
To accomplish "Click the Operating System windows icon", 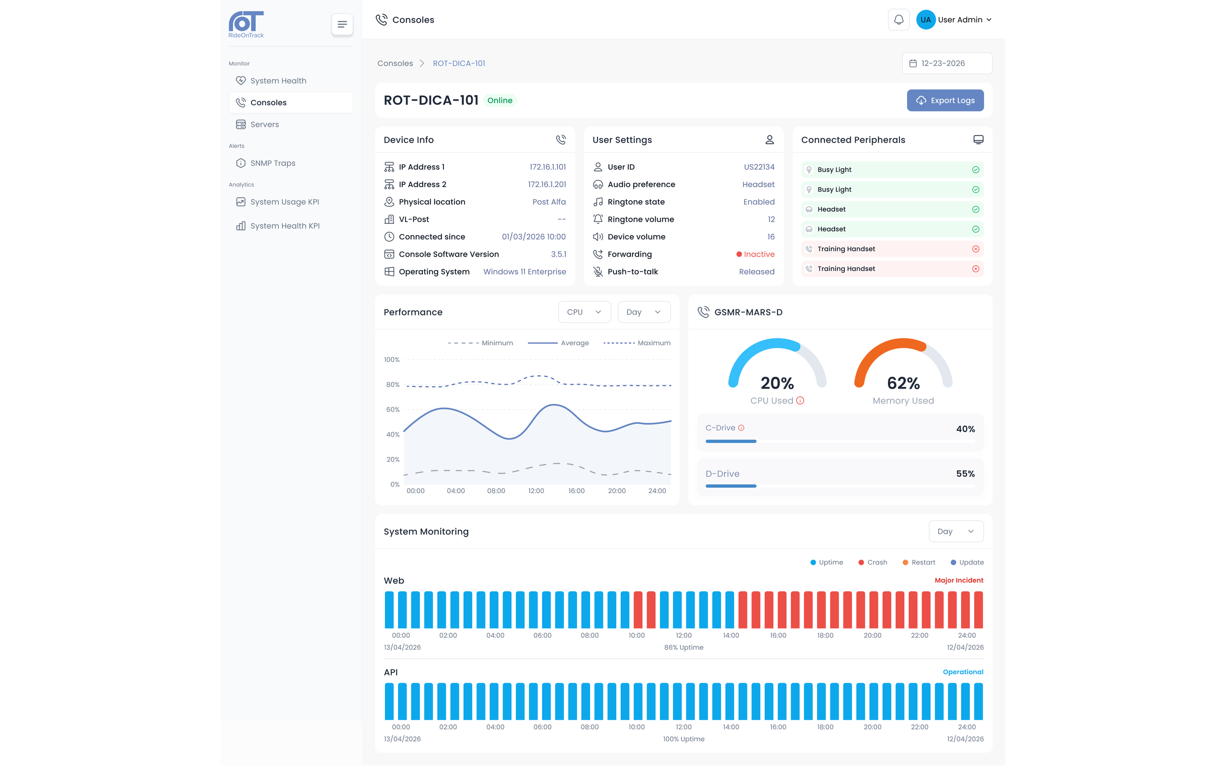I will (389, 271).
